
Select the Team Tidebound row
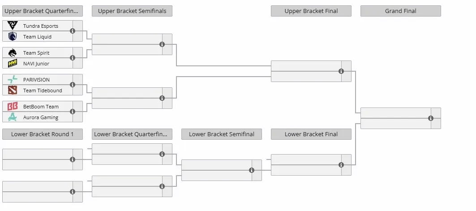tap(43, 90)
